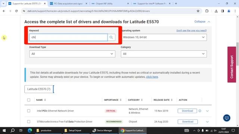Open the Chrome three-dot menu
This screenshot has height=134, width=239.
pos(235,11)
